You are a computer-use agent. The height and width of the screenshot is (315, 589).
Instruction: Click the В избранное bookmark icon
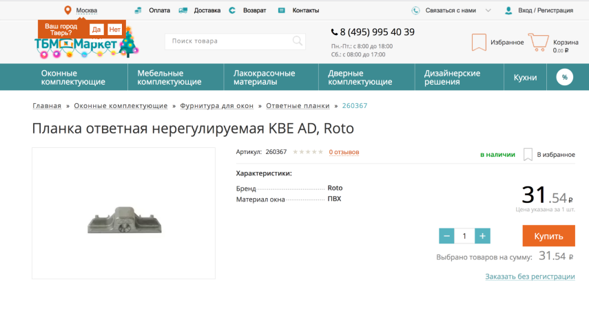528,155
